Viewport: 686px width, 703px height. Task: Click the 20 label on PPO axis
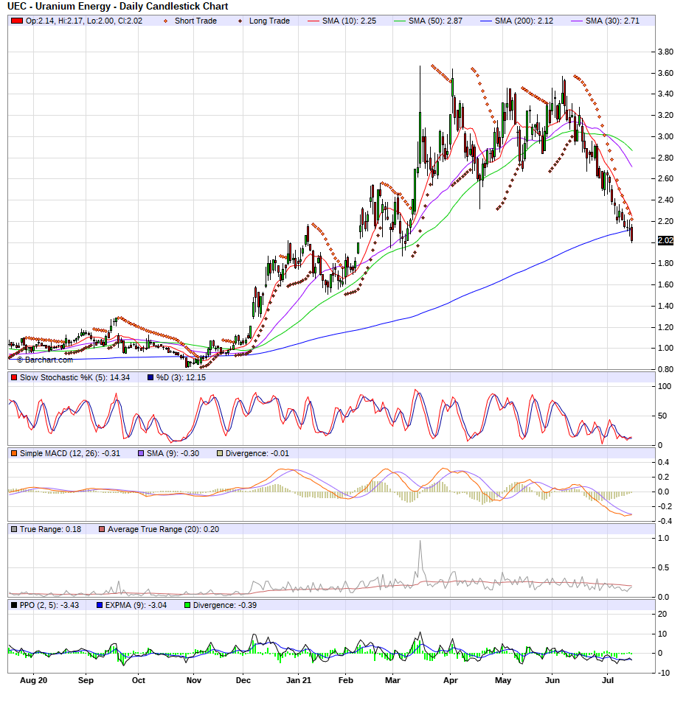pos(662,614)
